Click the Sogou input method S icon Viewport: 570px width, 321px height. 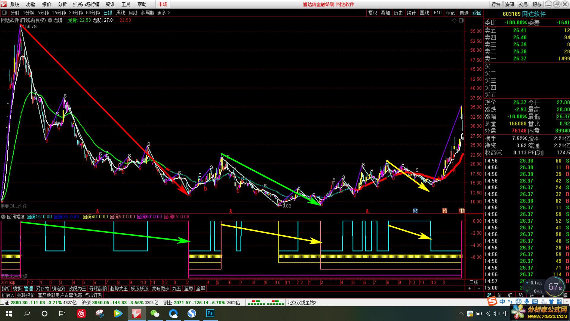492,301
